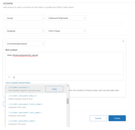Screen dimensions: 135x130
Task: Open the Group action dropdown
Action: tap(25, 18)
